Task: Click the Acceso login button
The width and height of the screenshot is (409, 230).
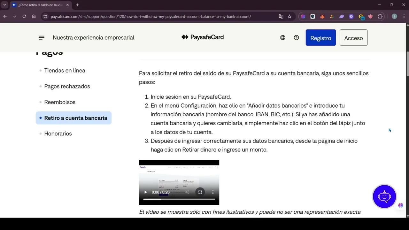Action: click(353, 38)
